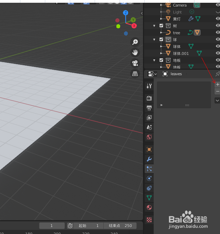Click the red X axis gizmo ball
Image resolution: width=220 pixels, height=234 pixels.
coord(134,26)
